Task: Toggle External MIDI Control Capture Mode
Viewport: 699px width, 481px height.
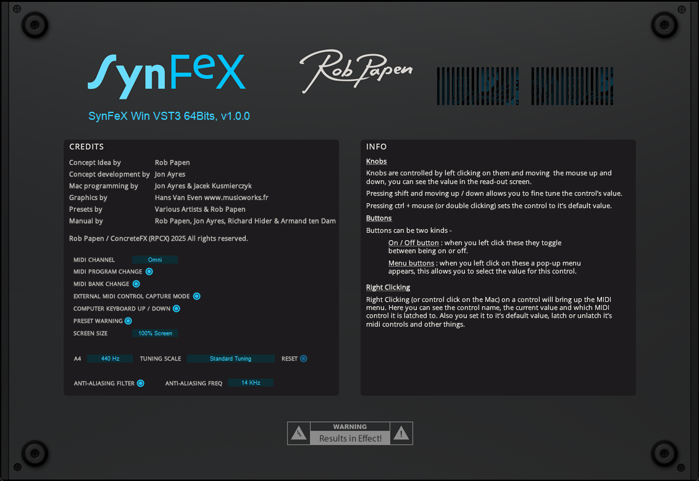Action: [x=196, y=296]
